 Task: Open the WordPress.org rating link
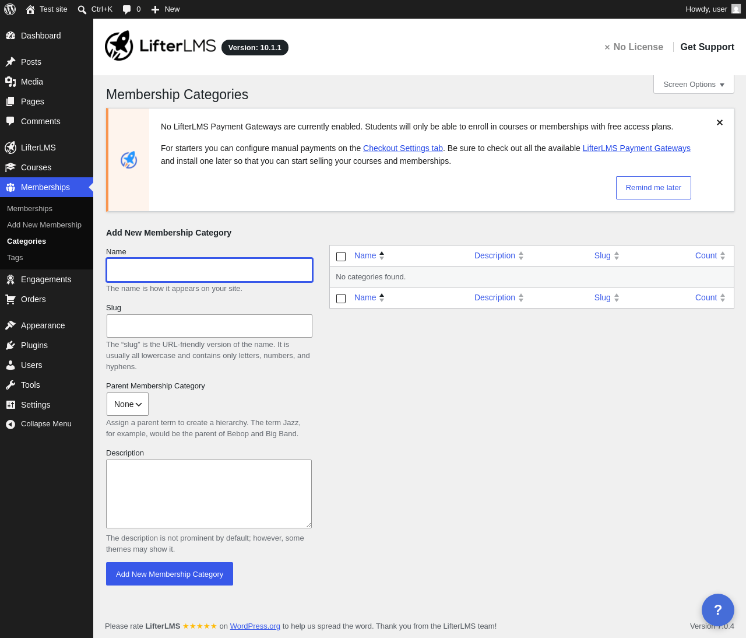(255, 626)
